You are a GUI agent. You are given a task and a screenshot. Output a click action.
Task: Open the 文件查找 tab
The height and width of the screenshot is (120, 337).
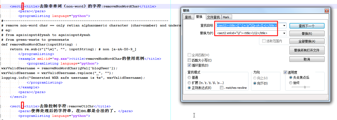[x=213, y=17]
